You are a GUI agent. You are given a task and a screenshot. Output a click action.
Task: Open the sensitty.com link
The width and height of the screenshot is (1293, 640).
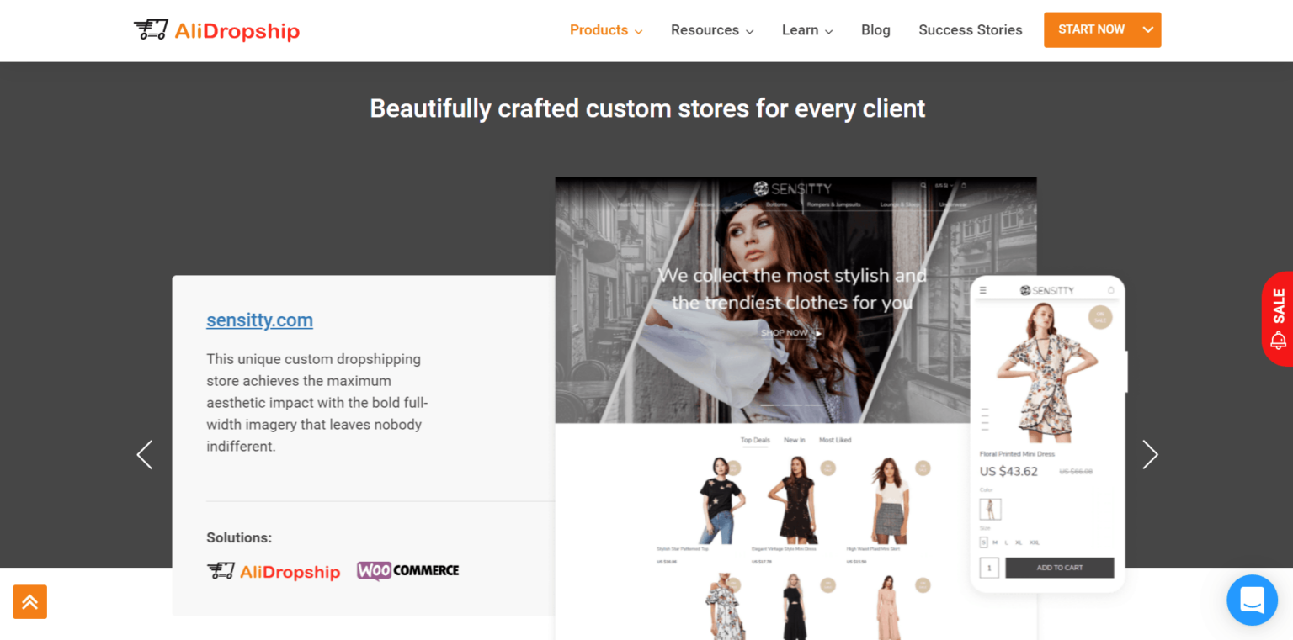(x=259, y=320)
